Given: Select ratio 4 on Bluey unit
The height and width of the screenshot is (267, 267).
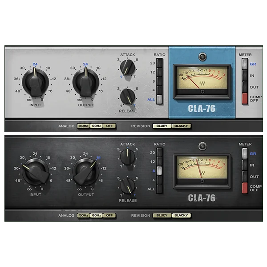Looking at the screenshot, I should tap(160, 90).
